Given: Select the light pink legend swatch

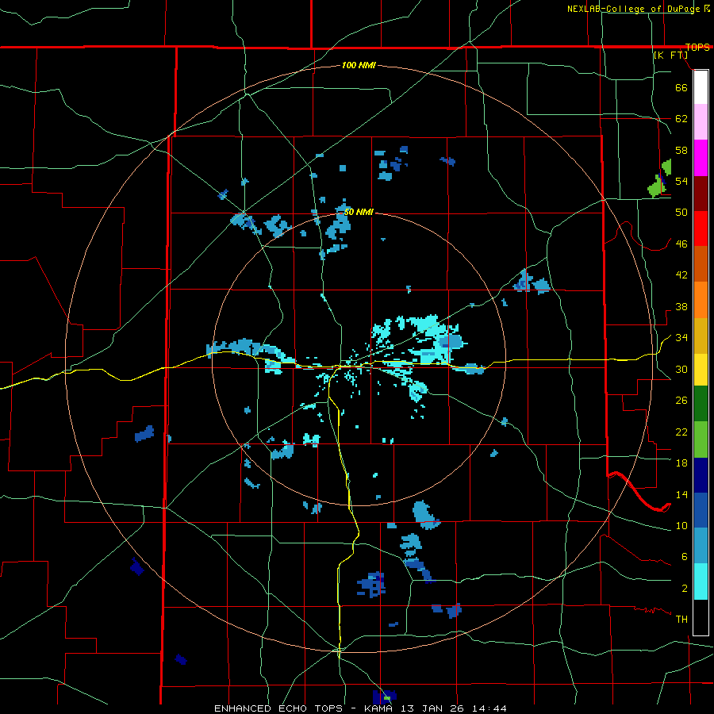Looking at the screenshot, I should click(701, 122).
